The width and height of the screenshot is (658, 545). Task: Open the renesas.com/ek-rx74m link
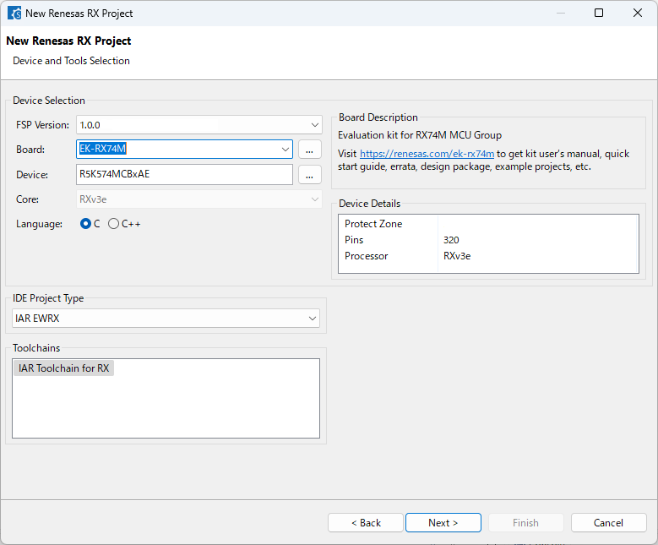tap(427, 154)
